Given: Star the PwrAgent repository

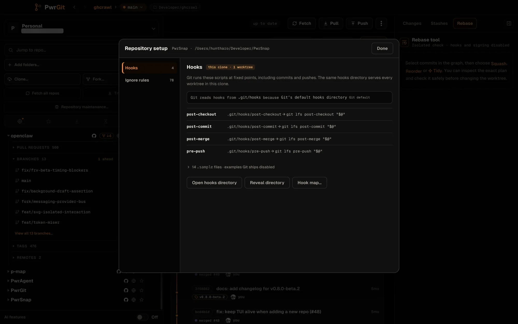Looking at the screenshot, I should (x=141, y=281).
